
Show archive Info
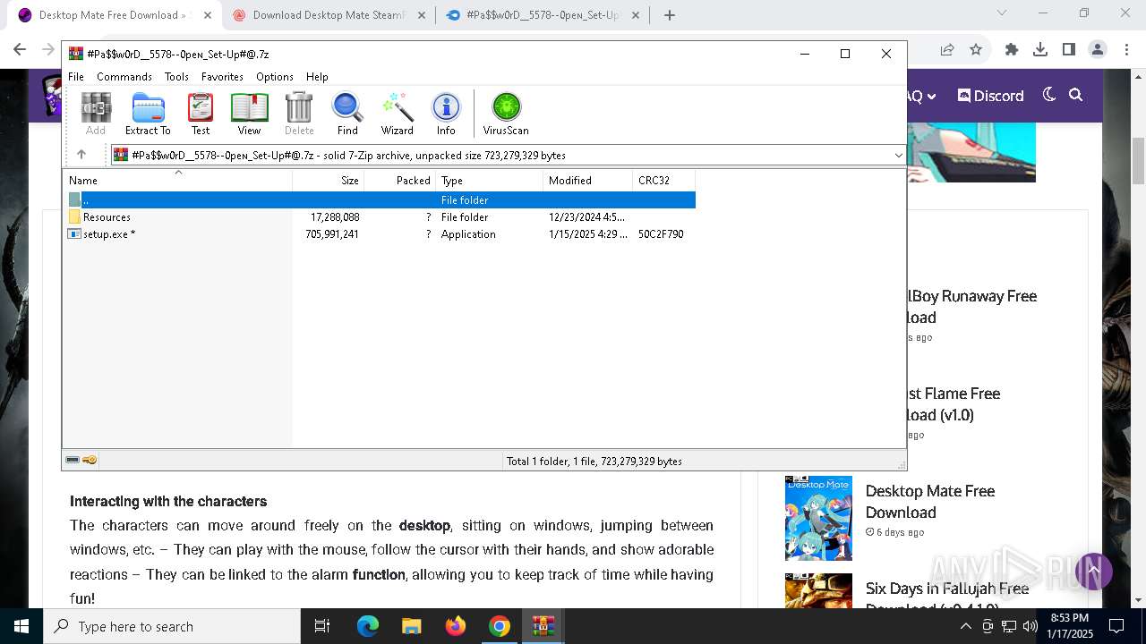coord(446,114)
